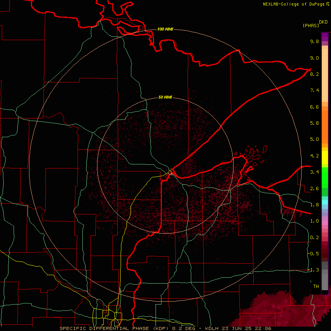Click the 0.2 scale value

tap(314, 238)
